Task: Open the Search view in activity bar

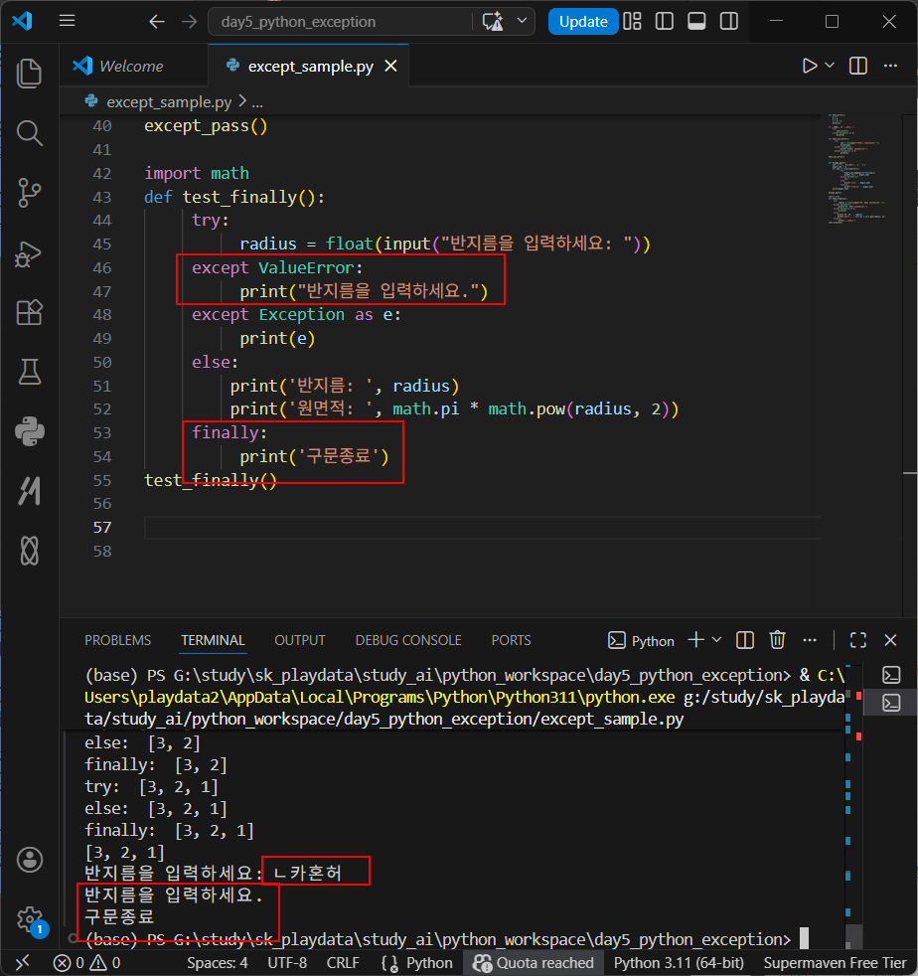Action: [x=29, y=132]
